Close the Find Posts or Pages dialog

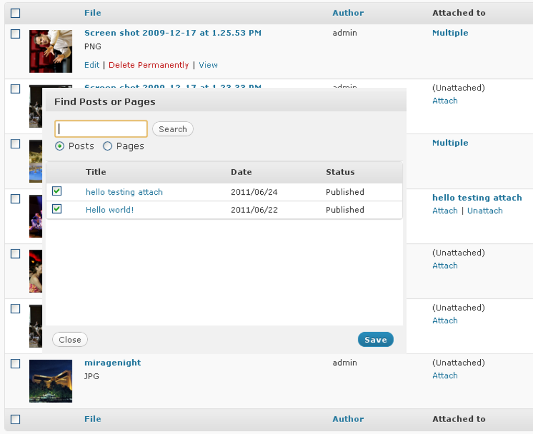(69, 339)
